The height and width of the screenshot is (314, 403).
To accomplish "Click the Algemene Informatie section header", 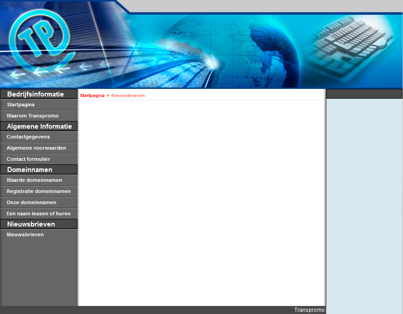I will click(38, 126).
